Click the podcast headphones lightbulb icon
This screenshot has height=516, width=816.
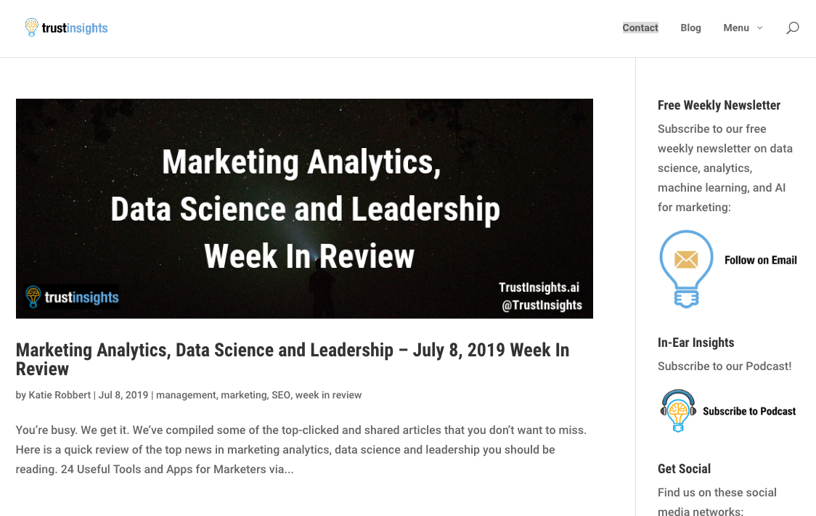(x=678, y=411)
